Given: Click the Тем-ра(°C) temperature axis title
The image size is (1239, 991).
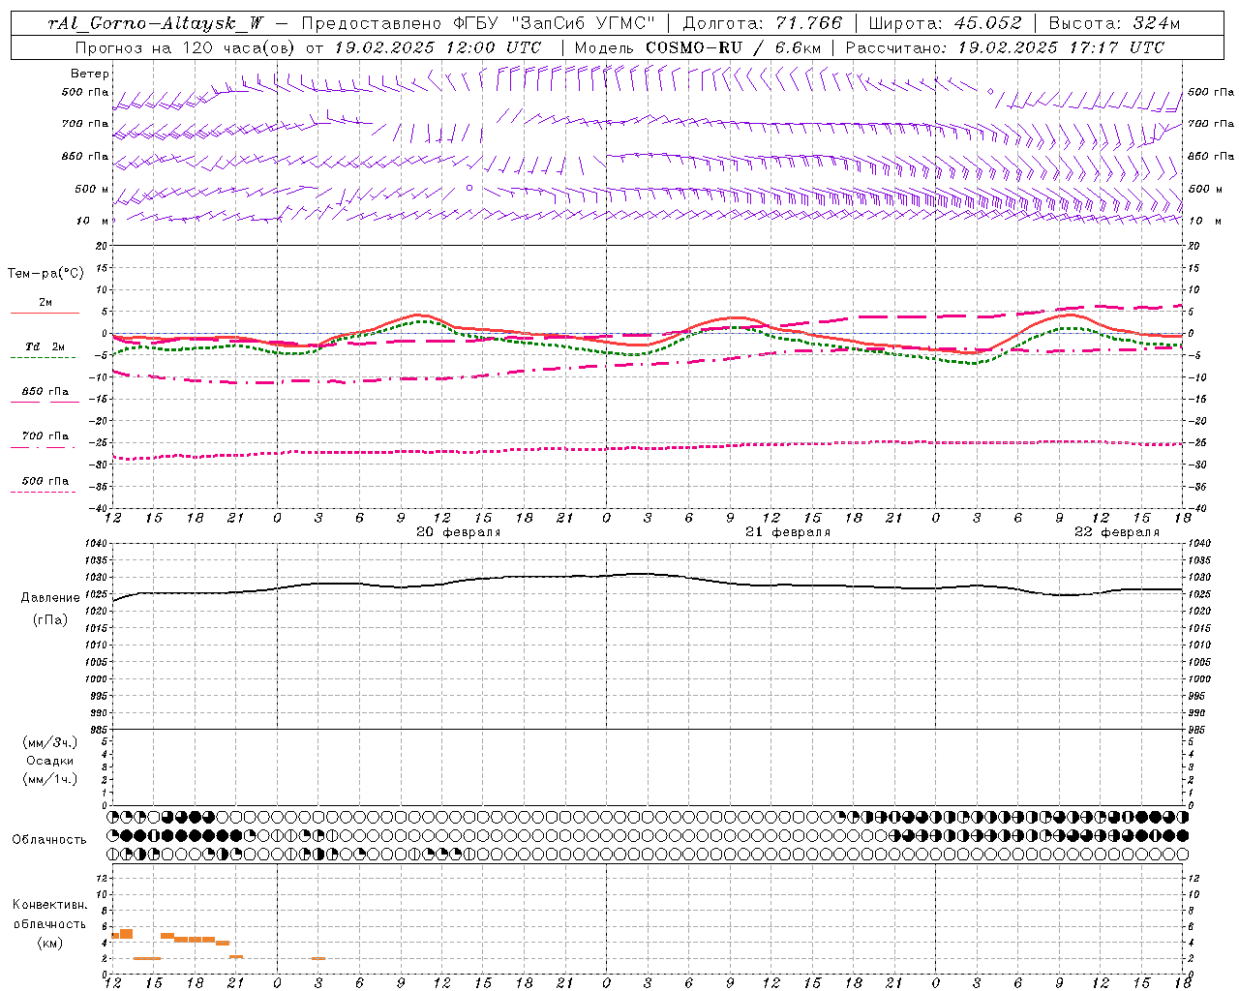Looking at the screenshot, I should click(x=45, y=274).
